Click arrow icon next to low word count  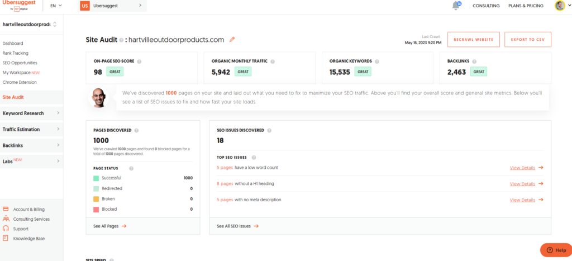click(x=541, y=168)
